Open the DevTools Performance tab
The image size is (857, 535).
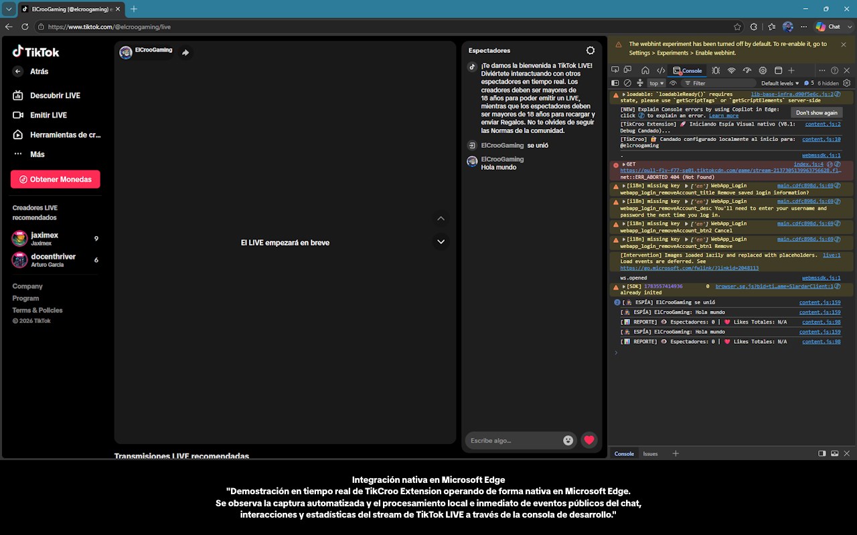747,70
